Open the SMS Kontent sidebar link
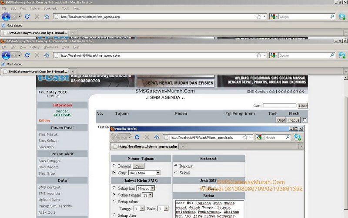Screen dimensions: 348x218 coord(49,187)
